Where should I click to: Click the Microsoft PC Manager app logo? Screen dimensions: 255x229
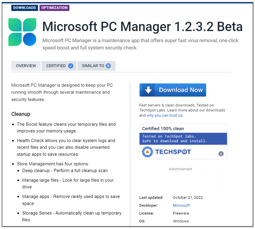pos(22,32)
